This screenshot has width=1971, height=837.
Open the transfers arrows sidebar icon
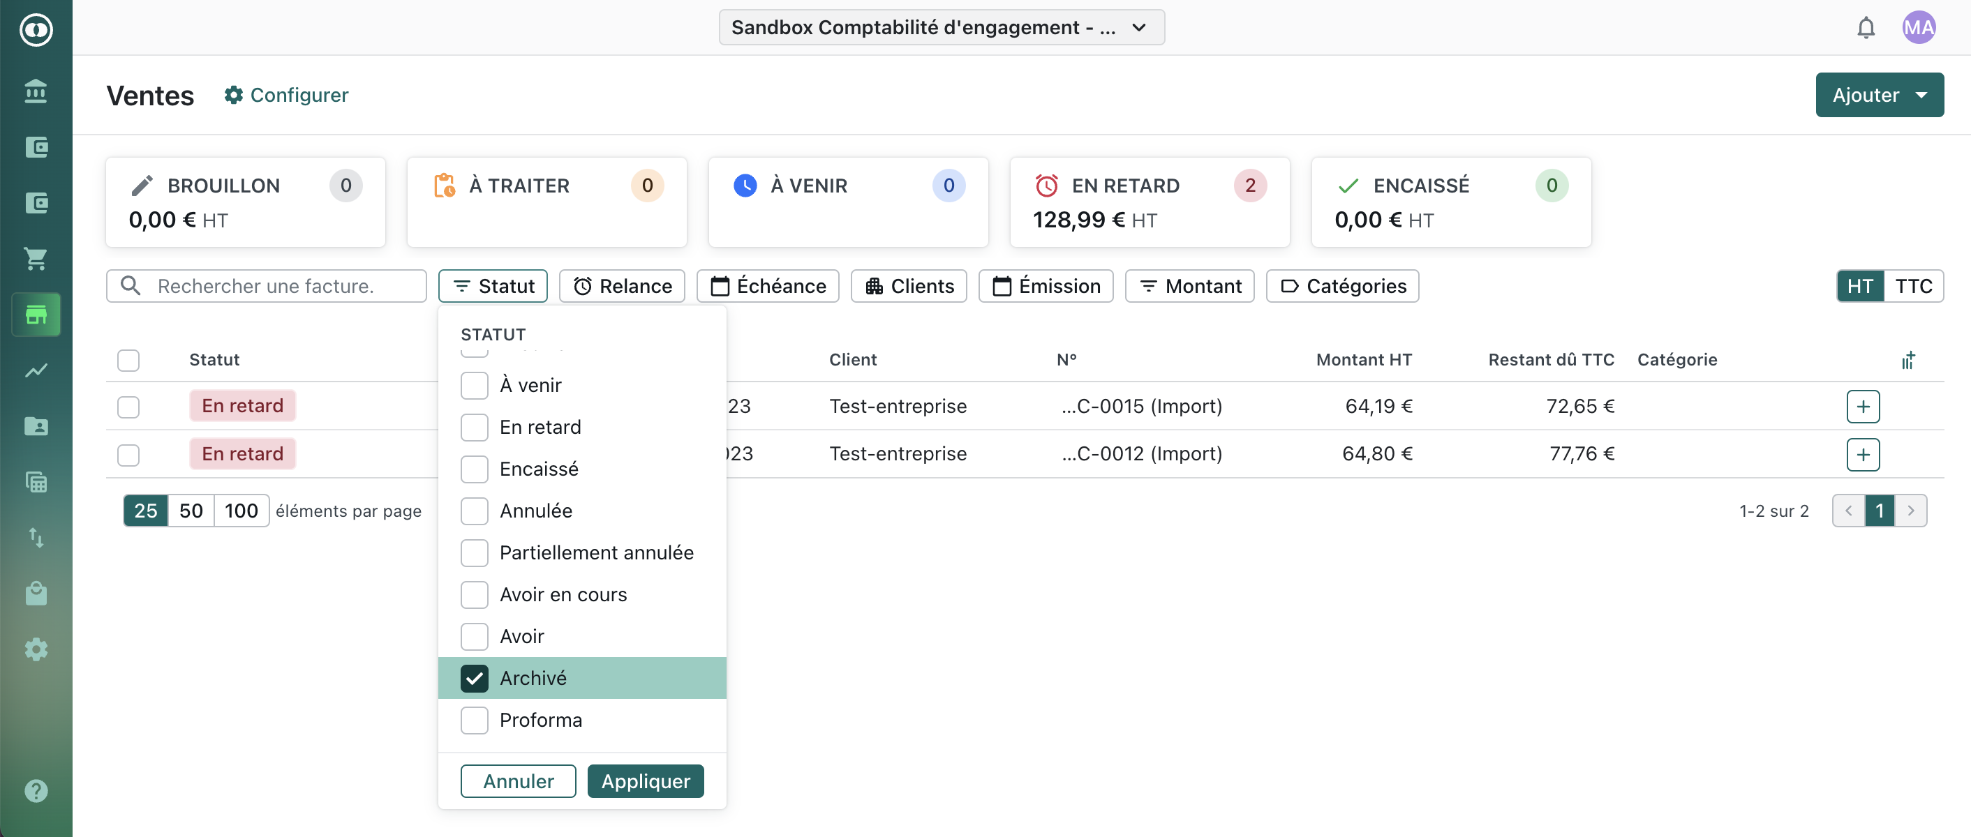coord(35,537)
